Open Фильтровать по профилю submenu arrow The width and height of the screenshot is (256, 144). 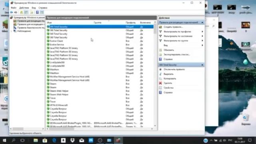202,32
